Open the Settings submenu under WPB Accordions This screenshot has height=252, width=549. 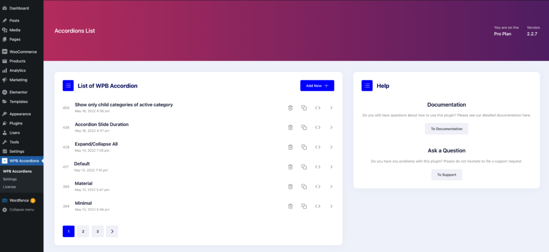(10, 179)
